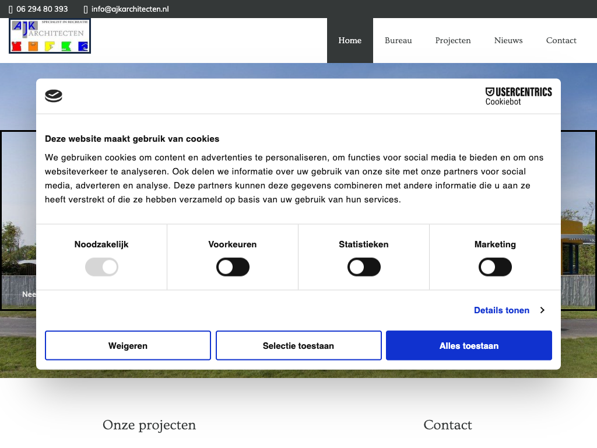Go to the Home menu item
This screenshot has height=448, width=597.
(x=350, y=40)
